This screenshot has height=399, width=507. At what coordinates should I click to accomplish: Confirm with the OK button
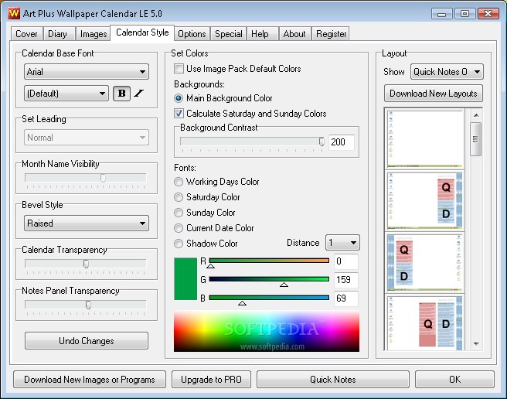[x=454, y=379]
